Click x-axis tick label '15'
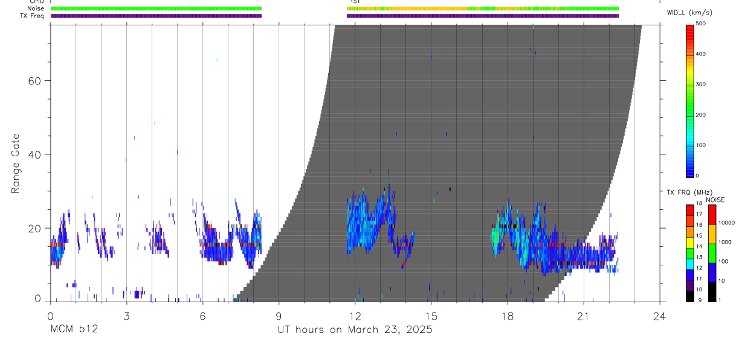The height and width of the screenshot is (342, 742). pos(431,315)
